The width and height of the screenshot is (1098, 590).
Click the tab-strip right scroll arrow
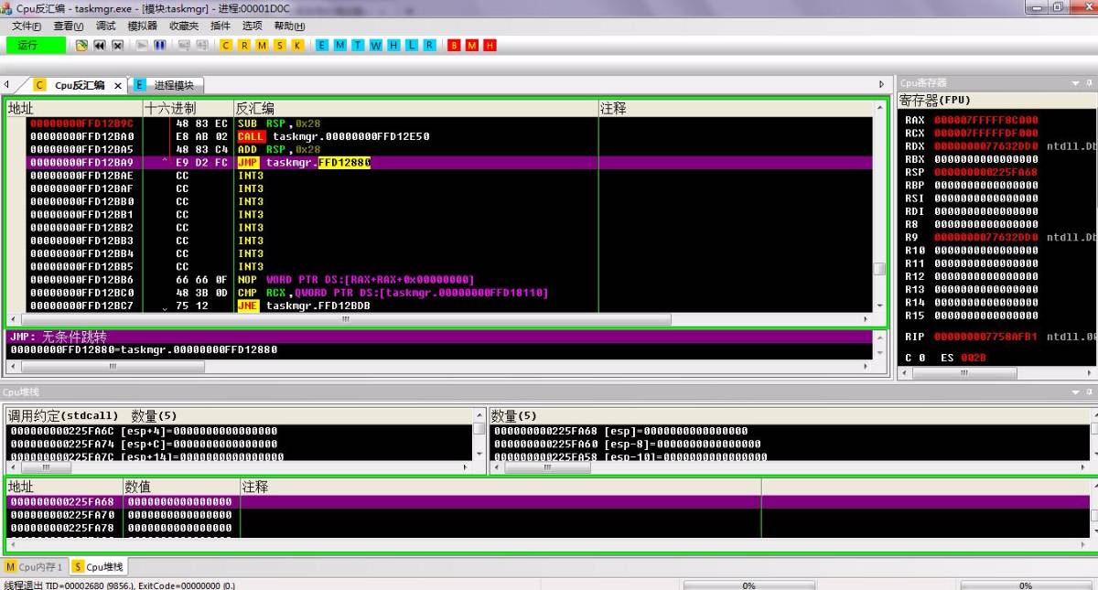coord(882,84)
